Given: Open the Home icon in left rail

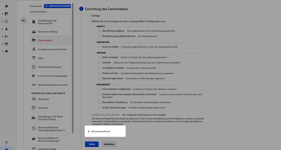Looking at the screenshot, I should click(6, 6).
